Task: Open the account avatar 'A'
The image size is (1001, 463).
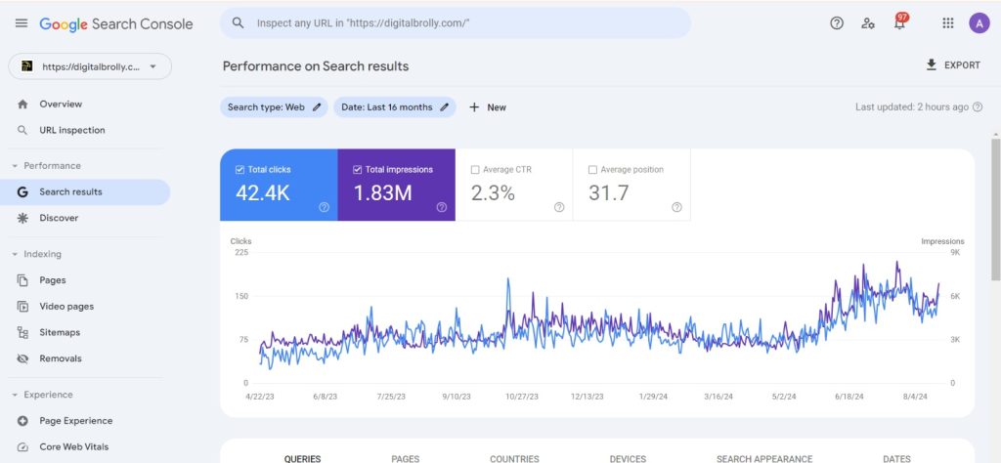Action: click(979, 23)
